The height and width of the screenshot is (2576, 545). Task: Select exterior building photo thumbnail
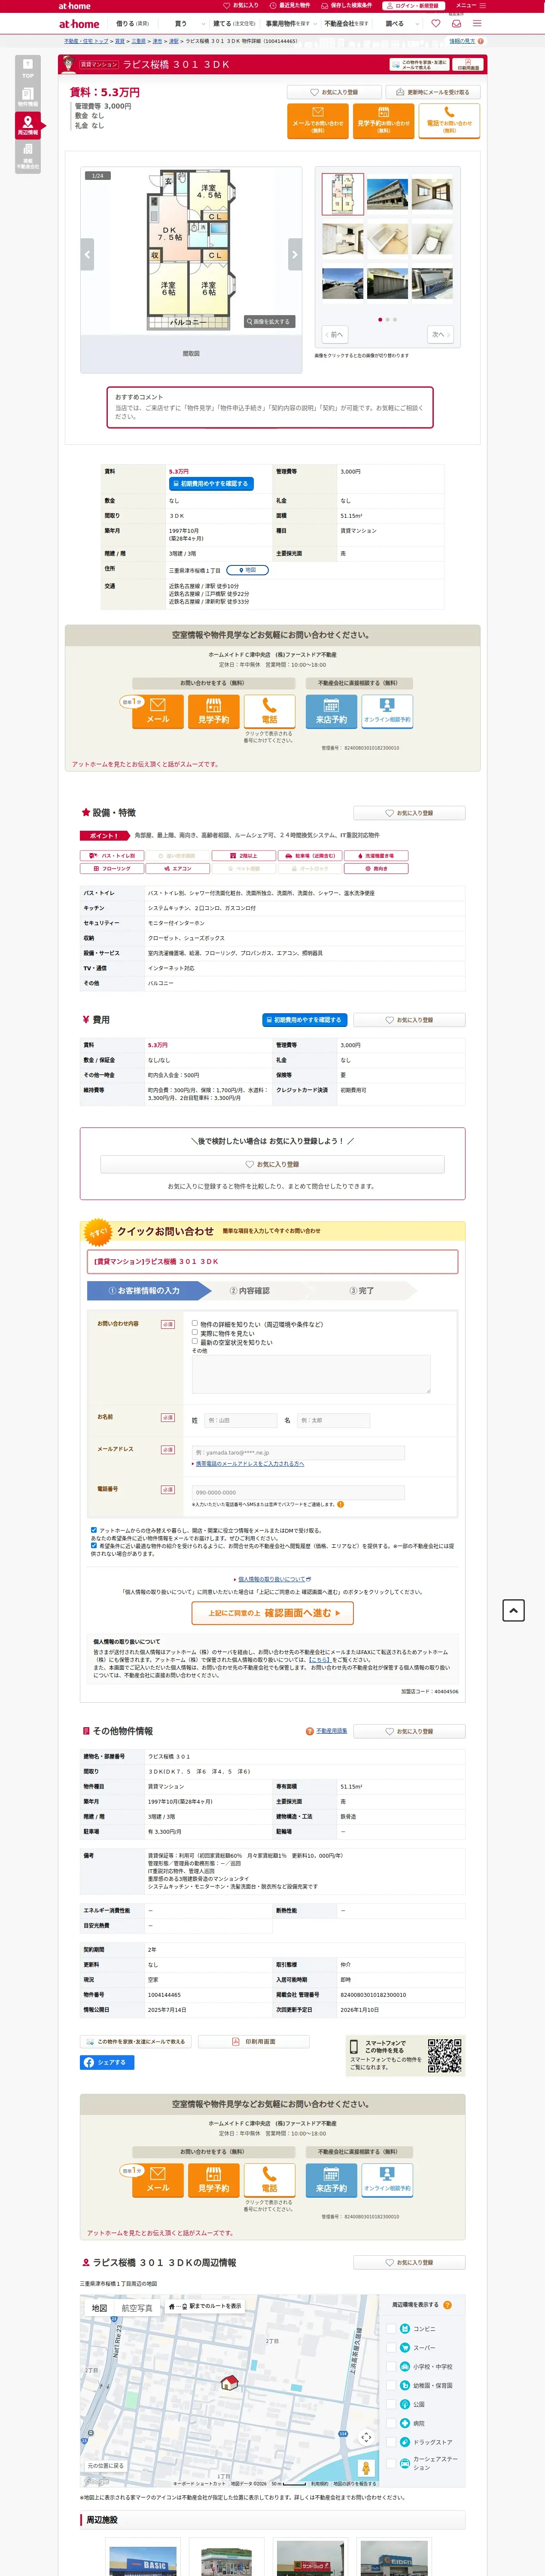coord(388,194)
